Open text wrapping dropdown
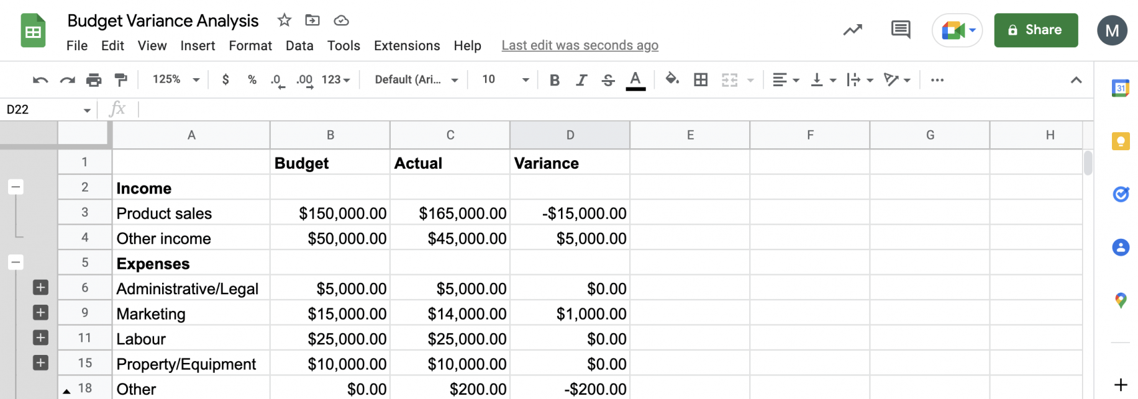Viewport: 1138px width, 399px height. (860, 79)
